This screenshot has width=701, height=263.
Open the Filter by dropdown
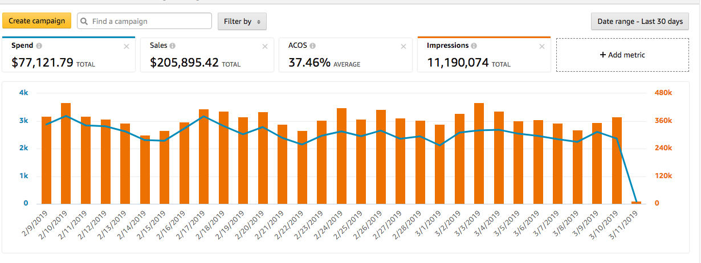click(242, 22)
